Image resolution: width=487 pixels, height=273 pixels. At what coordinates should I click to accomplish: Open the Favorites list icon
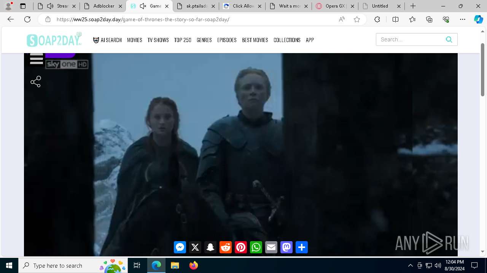[x=412, y=19]
